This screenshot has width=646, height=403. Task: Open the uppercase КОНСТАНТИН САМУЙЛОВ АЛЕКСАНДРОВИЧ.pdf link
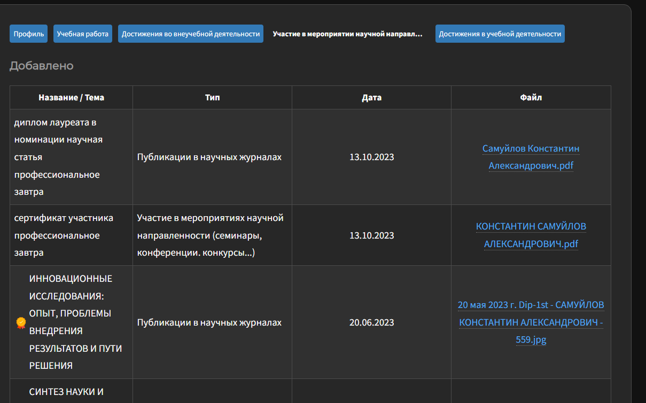(531, 235)
